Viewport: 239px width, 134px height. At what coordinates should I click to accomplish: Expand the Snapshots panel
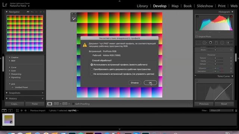coord(7,93)
